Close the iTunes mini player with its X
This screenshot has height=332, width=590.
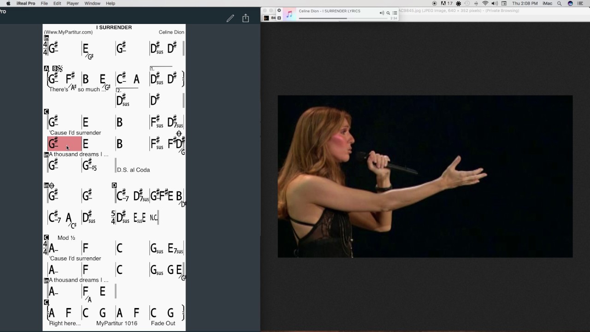[279, 10]
